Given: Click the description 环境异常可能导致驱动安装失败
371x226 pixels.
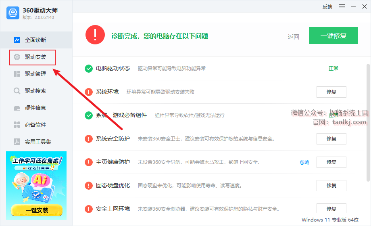Looking at the screenshot, I should tap(160, 92).
